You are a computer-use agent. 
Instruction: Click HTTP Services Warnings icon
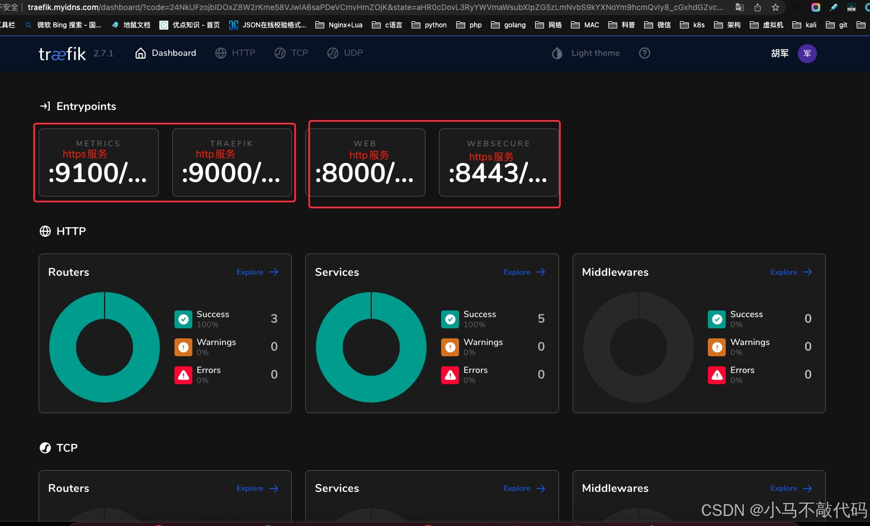click(450, 347)
